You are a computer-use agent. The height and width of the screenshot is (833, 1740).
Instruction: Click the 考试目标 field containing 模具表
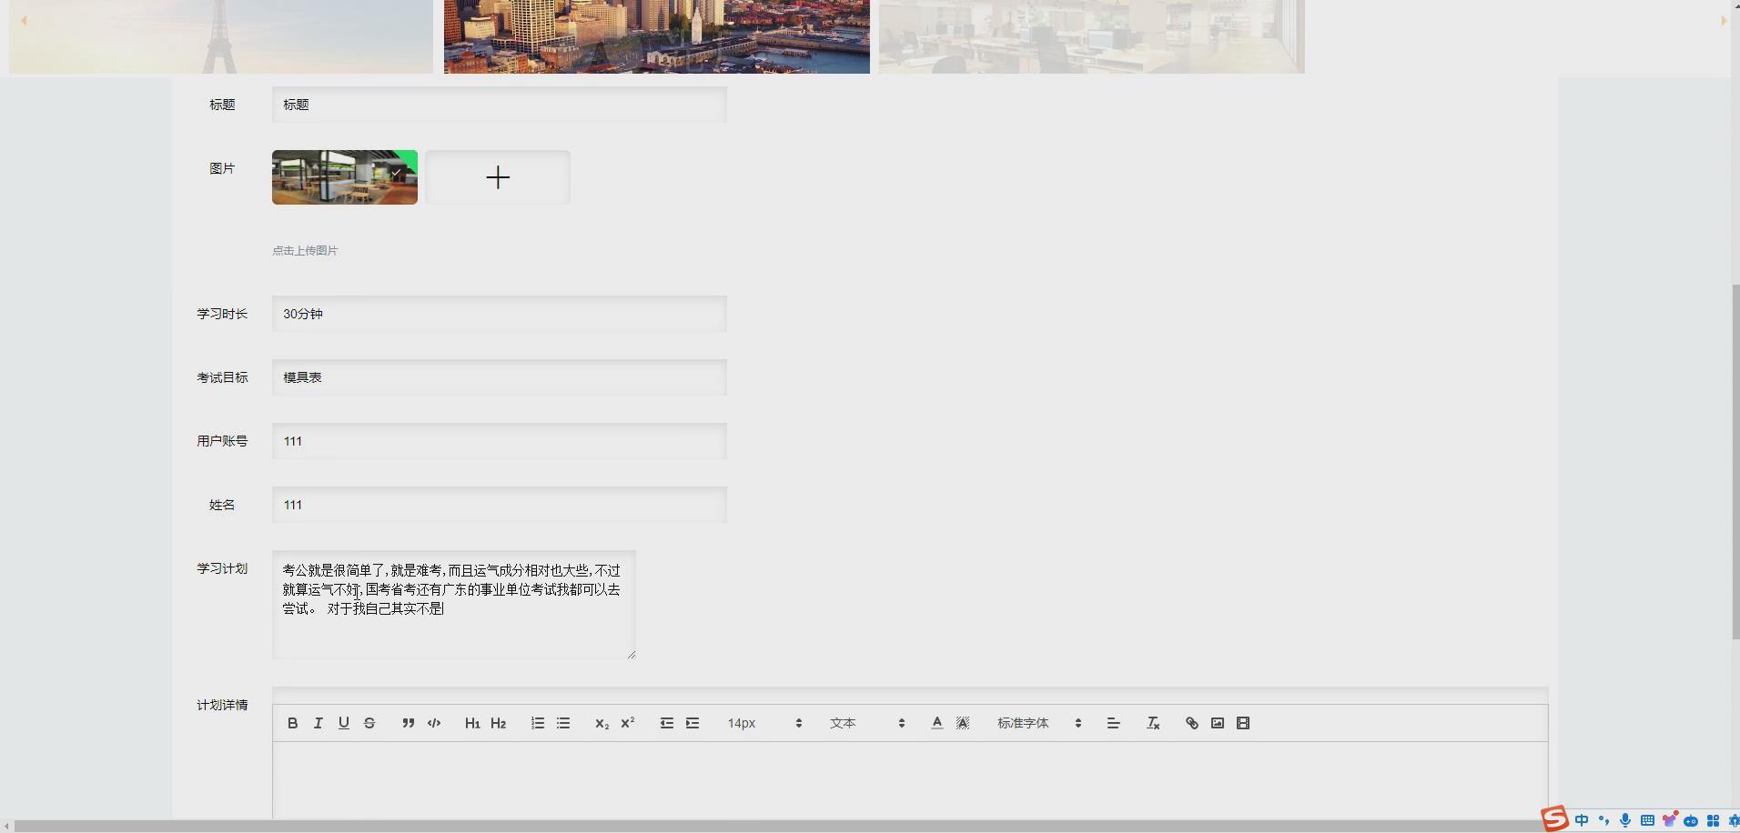(500, 377)
